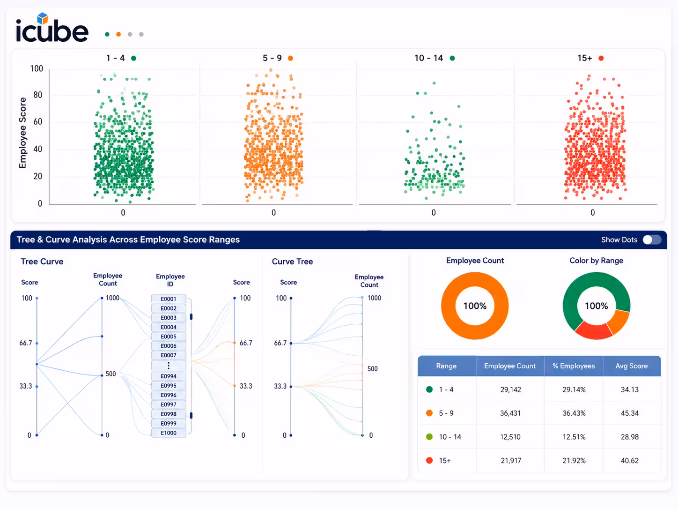Image resolution: width=678 pixels, height=509 pixels.
Task: Click the 29,142 employee count cell
Action: pyautogui.click(x=510, y=389)
